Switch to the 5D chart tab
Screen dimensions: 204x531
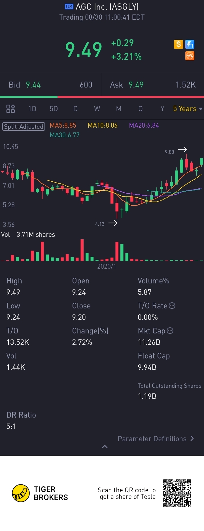(54, 109)
